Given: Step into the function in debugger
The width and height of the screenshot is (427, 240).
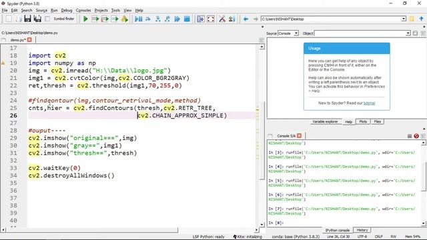Looking at the screenshot, I should (x=157, y=19).
